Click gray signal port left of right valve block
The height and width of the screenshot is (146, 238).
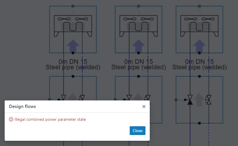(x=176, y=100)
